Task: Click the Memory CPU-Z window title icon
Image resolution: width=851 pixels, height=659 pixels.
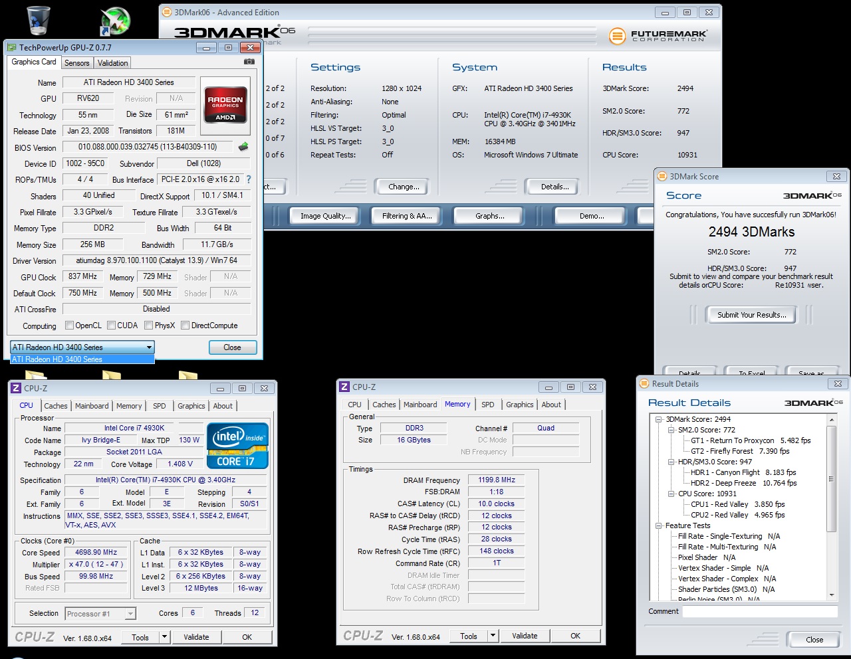Action: coord(344,387)
